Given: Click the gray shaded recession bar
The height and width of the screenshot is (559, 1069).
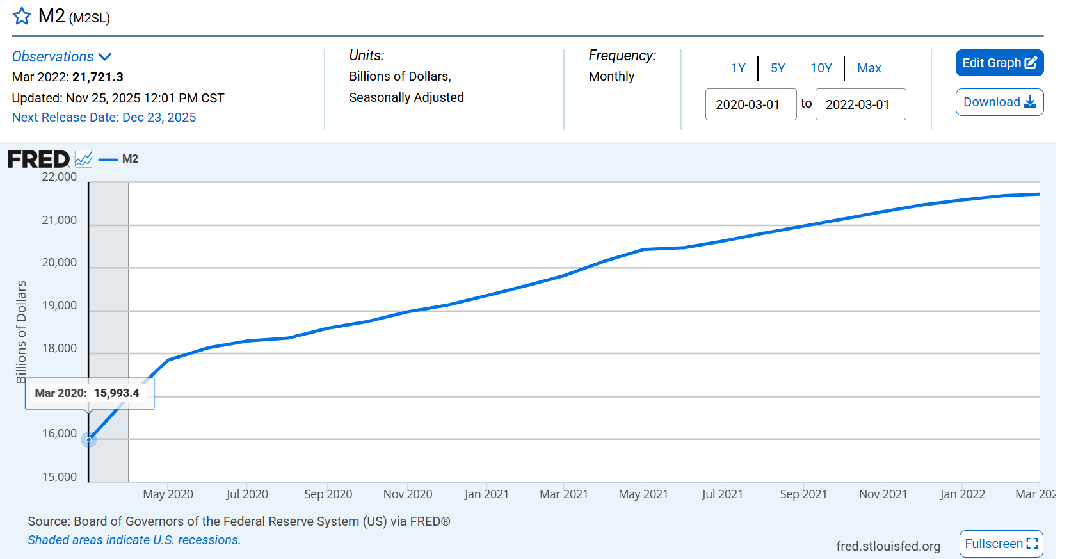Looking at the screenshot, I should 109,288.
